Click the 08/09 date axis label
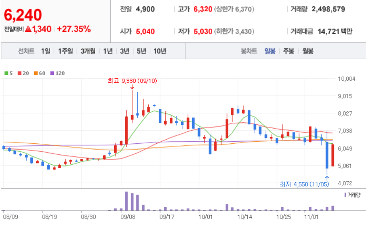 tap(11, 217)
